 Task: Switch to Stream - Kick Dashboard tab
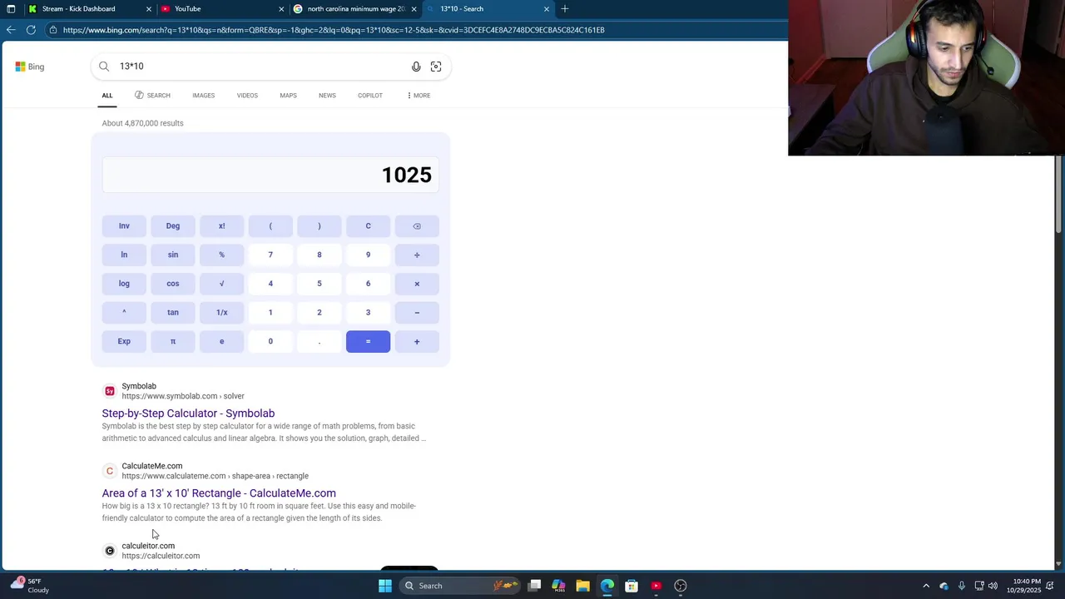click(x=79, y=9)
